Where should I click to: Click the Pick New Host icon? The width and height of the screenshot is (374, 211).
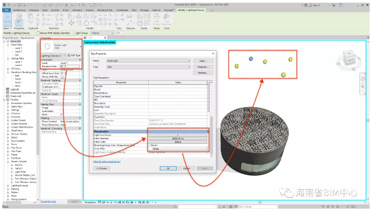[x=167, y=19]
